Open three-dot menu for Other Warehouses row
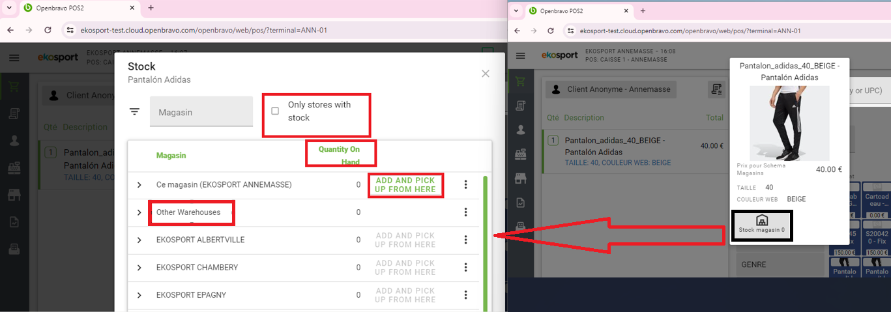The image size is (891, 312). 465,212
